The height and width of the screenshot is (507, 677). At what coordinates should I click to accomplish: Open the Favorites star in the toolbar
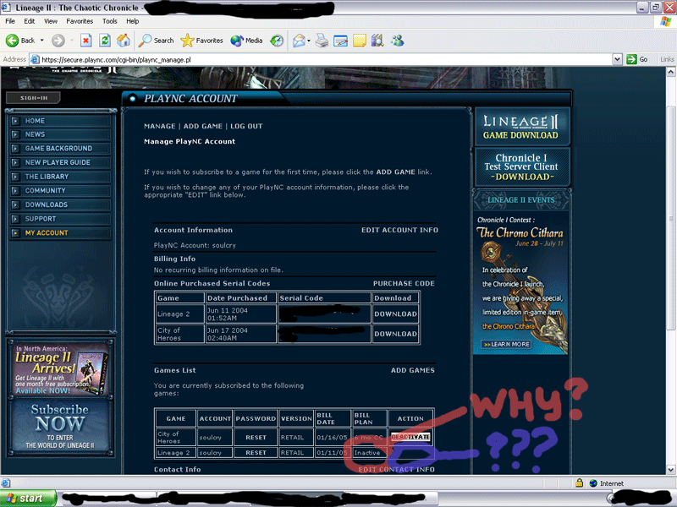click(201, 41)
